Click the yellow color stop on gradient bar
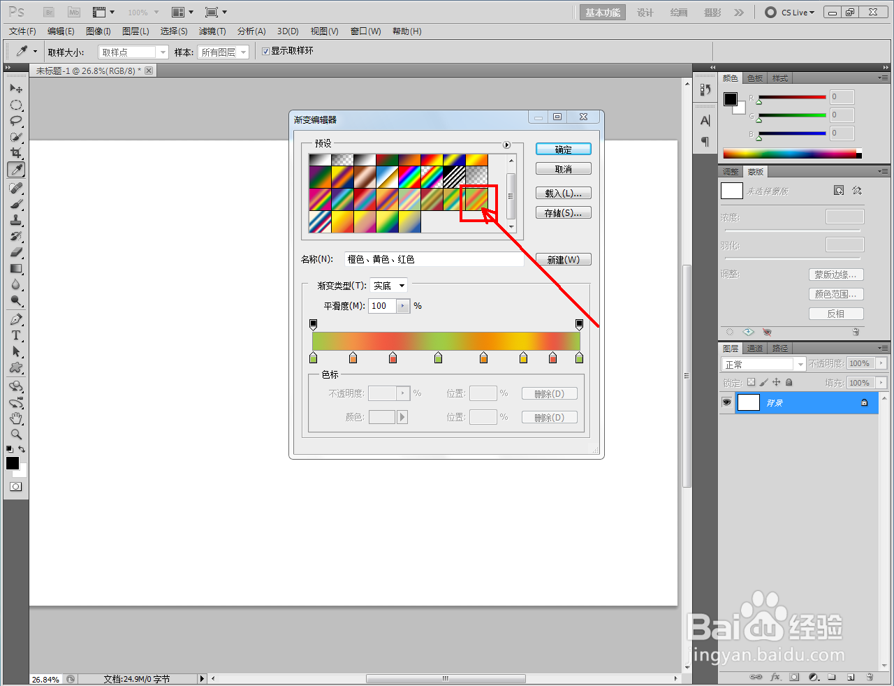Screen dimensions: 894x686 (x=523, y=358)
